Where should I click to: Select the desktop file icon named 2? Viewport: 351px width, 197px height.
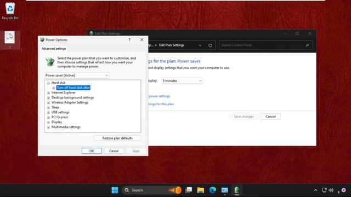[x=10, y=40]
